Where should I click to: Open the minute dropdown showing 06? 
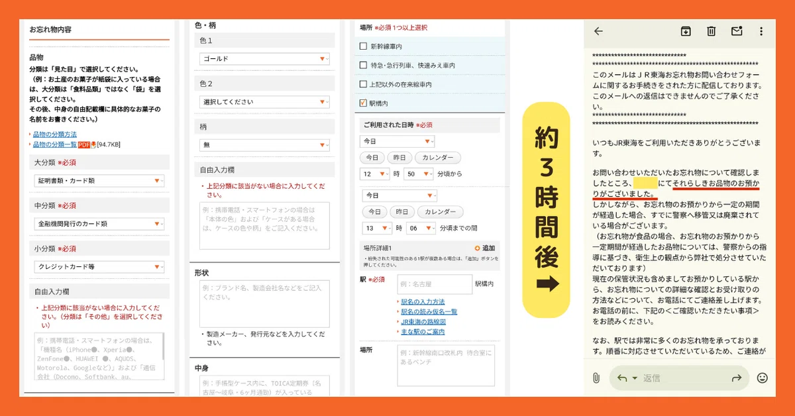pyautogui.click(x=421, y=228)
